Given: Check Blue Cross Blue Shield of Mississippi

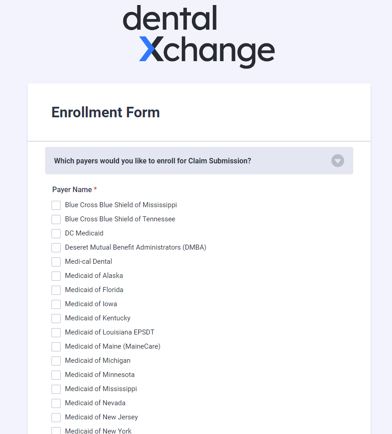Looking at the screenshot, I should pyautogui.click(x=56, y=205).
